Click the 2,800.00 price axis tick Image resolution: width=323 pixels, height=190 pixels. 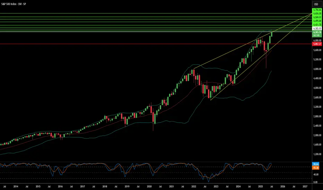pos(317,116)
